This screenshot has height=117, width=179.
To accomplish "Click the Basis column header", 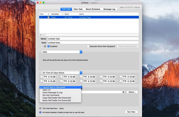I will click(71, 14).
